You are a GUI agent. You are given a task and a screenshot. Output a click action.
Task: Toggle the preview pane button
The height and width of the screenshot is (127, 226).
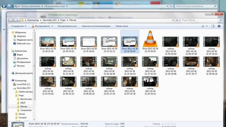pyautogui.click(x=213, y=26)
